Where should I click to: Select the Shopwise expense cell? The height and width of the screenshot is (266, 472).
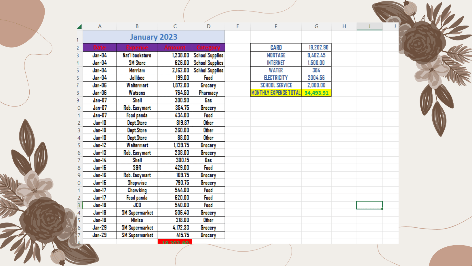[137, 183]
